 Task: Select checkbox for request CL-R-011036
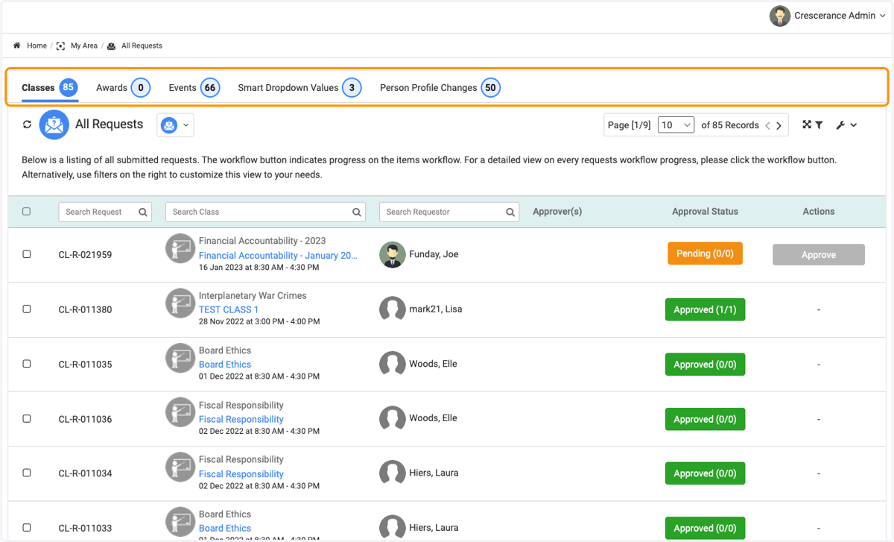(x=27, y=418)
